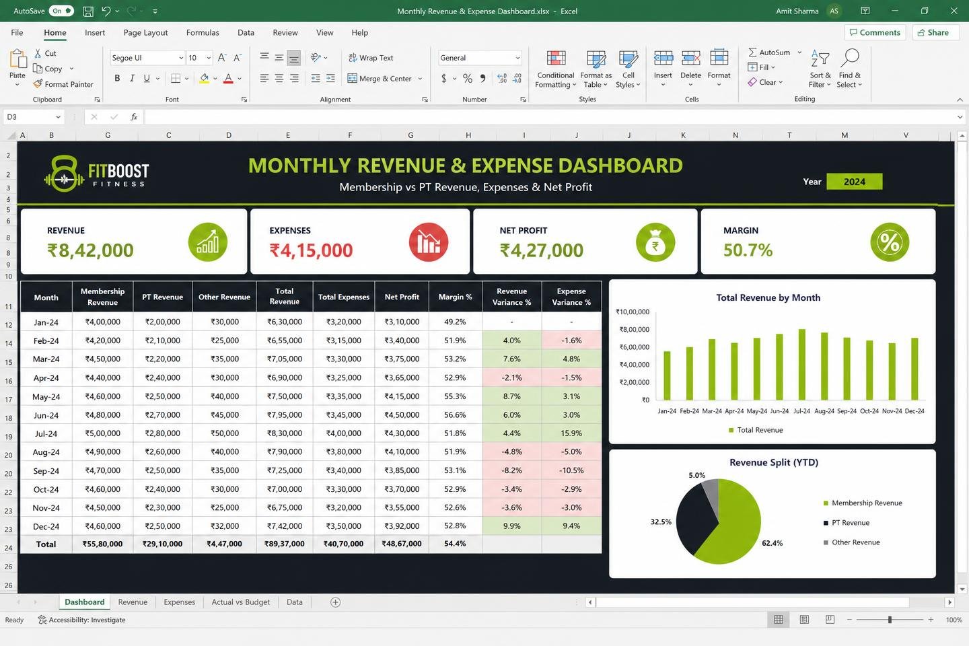Switch to Normal view button
The width and height of the screenshot is (969, 646).
point(779,620)
